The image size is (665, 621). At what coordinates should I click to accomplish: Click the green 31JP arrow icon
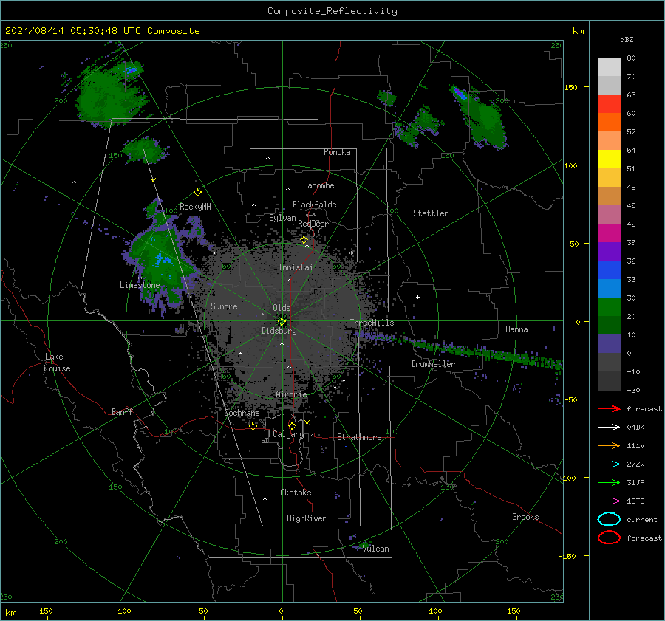(x=609, y=482)
